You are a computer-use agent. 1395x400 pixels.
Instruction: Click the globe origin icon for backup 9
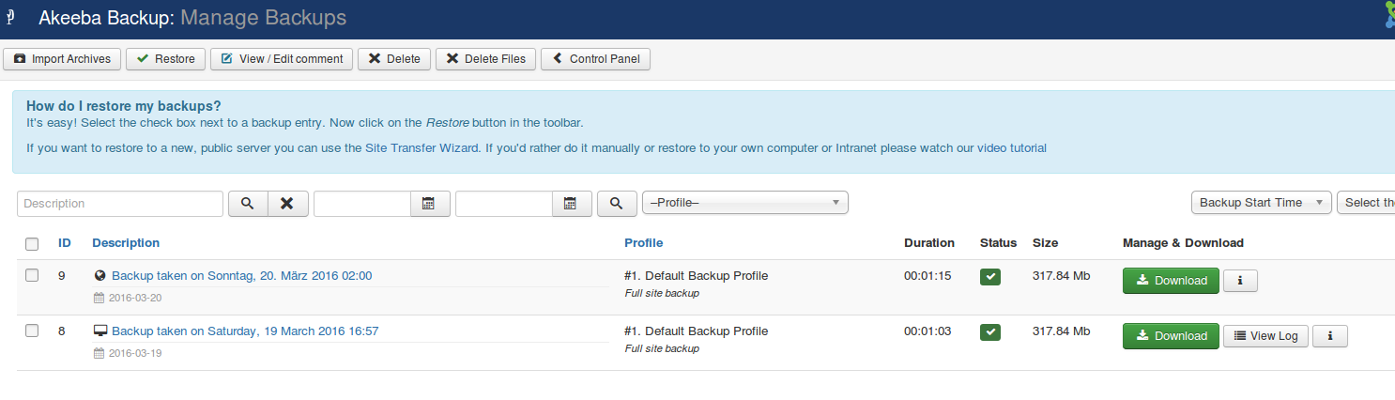(100, 276)
